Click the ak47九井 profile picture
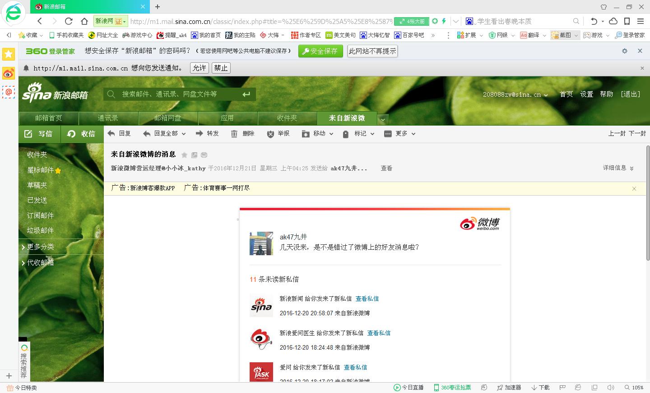Image resolution: width=650 pixels, height=393 pixels. (x=261, y=243)
